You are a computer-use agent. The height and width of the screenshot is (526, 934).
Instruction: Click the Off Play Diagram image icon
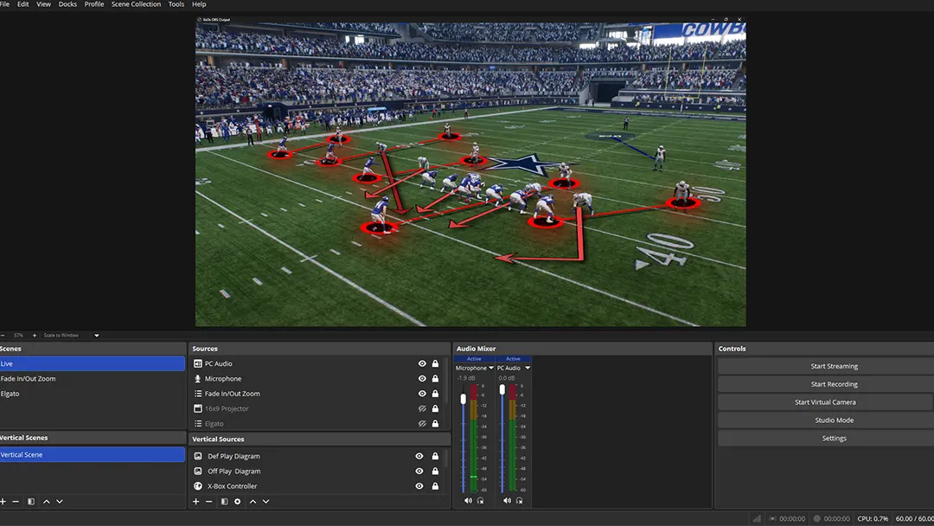pyautogui.click(x=198, y=471)
